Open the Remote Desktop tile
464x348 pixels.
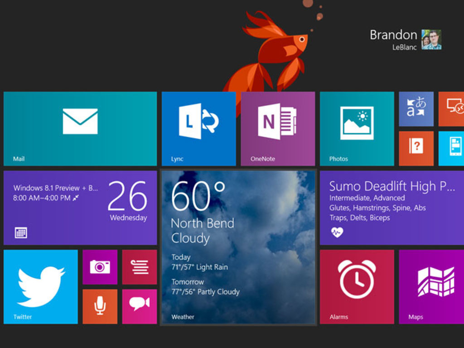(x=453, y=109)
